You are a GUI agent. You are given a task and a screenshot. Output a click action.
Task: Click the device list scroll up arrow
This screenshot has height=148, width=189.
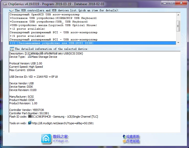coord(178,15)
